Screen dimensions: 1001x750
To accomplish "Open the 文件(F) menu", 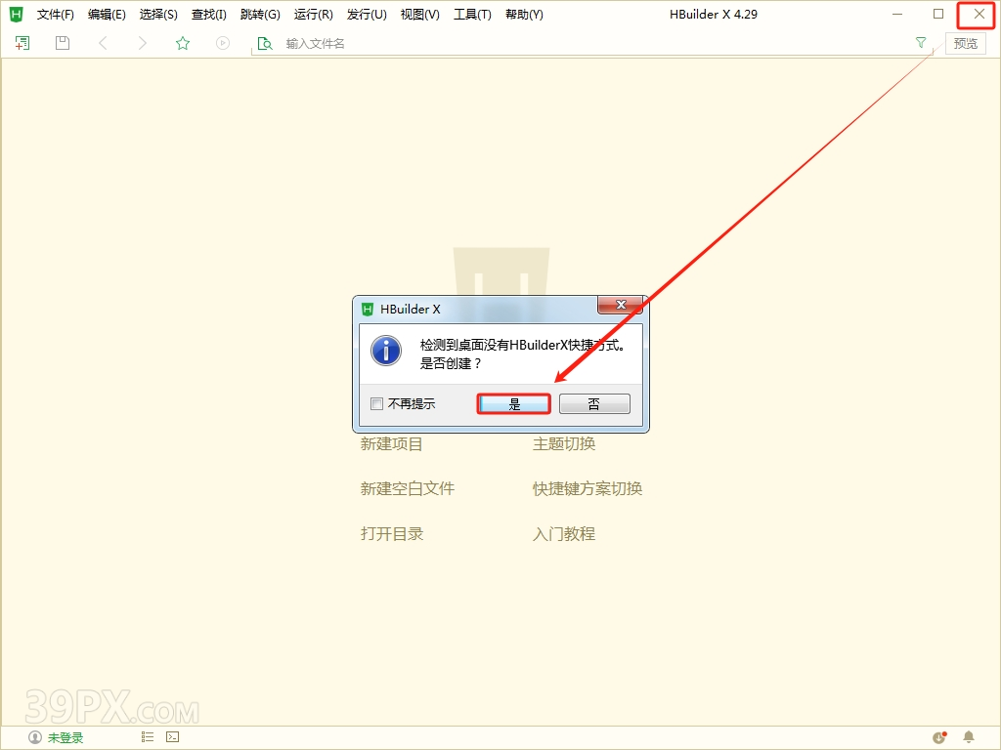I will [56, 14].
